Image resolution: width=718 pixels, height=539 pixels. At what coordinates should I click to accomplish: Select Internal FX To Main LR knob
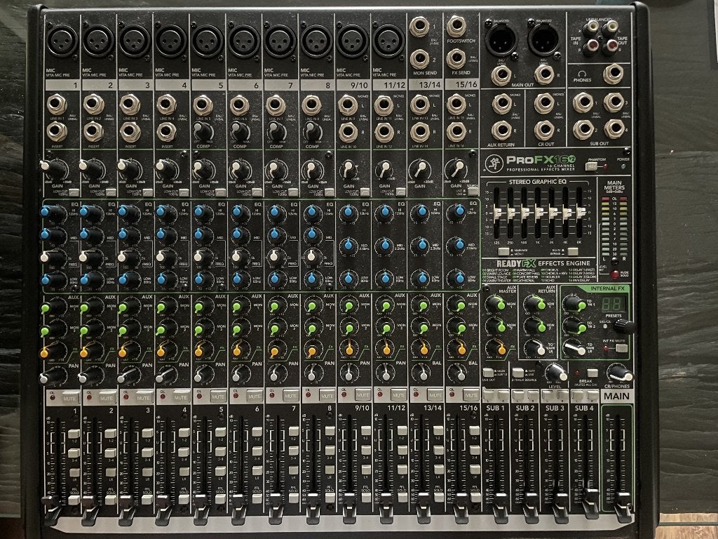coord(573,347)
